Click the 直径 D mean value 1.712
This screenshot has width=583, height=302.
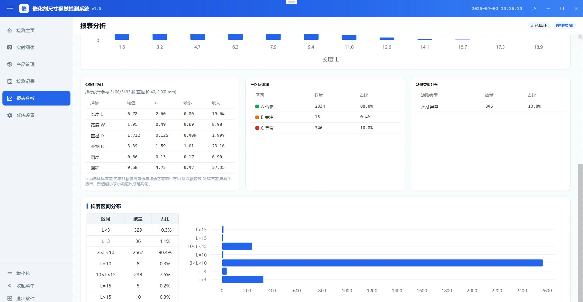tap(134, 135)
